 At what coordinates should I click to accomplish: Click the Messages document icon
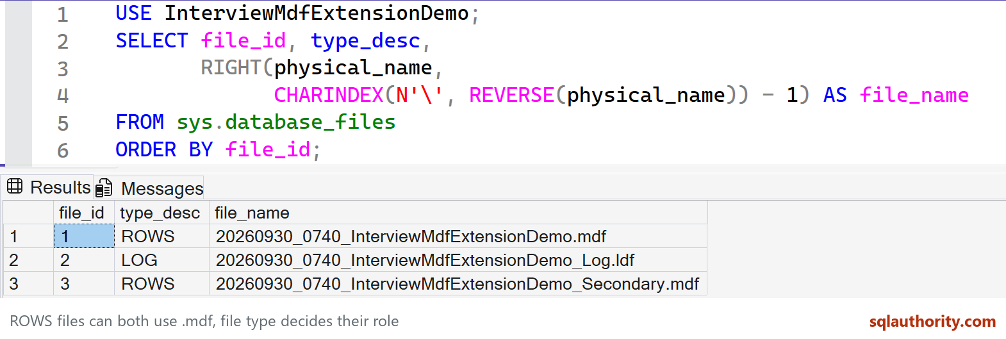coord(104,188)
